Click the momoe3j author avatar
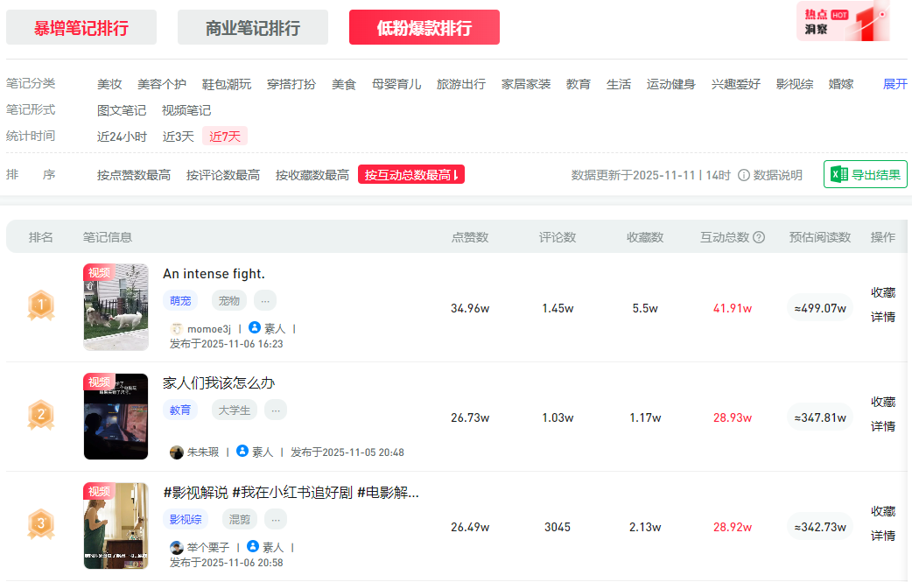 click(177, 329)
